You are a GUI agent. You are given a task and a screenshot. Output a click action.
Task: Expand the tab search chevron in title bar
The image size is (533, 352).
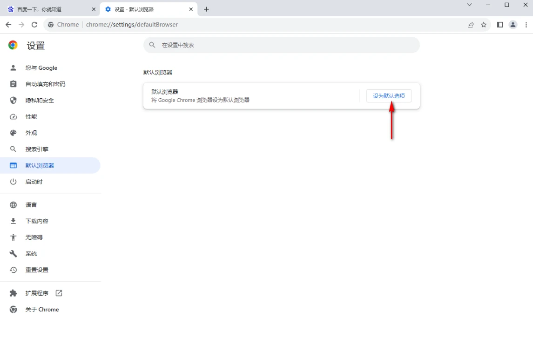(469, 5)
